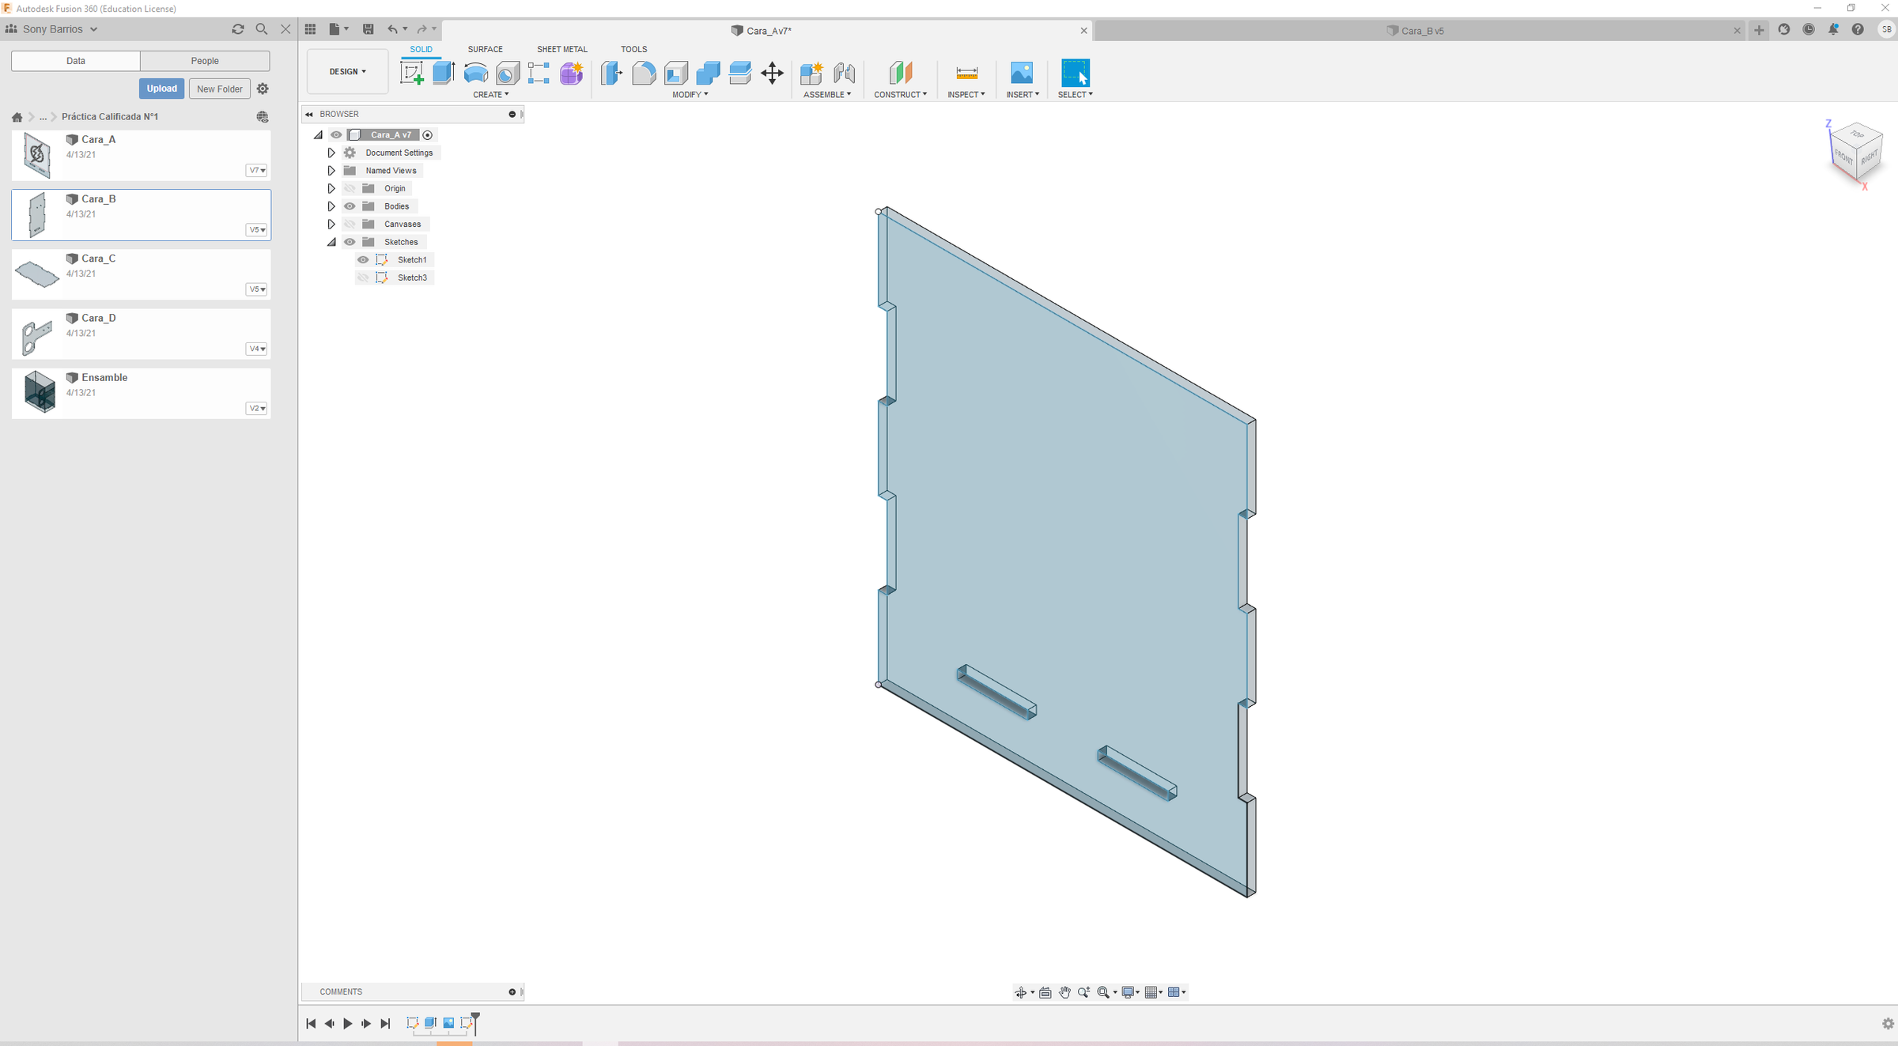The width and height of the screenshot is (1898, 1046).
Task: Select the Measure tool
Action: tap(966, 74)
